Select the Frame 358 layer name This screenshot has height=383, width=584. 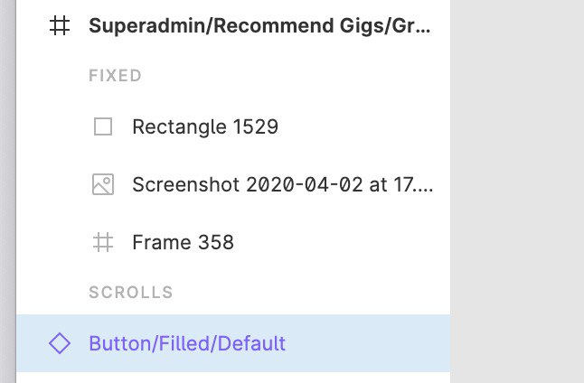point(184,242)
